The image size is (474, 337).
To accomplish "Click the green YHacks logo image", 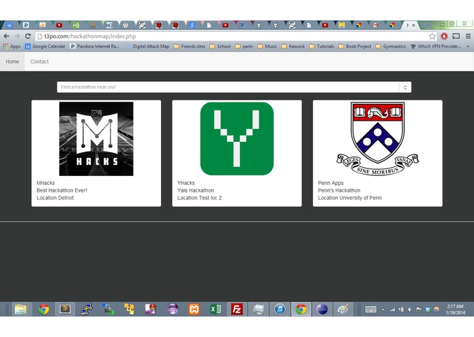I will click(237, 138).
